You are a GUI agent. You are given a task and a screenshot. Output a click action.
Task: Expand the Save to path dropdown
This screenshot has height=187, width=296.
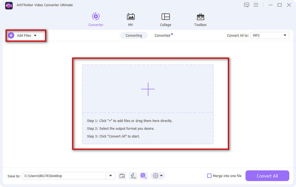pyautogui.click(x=111, y=176)
